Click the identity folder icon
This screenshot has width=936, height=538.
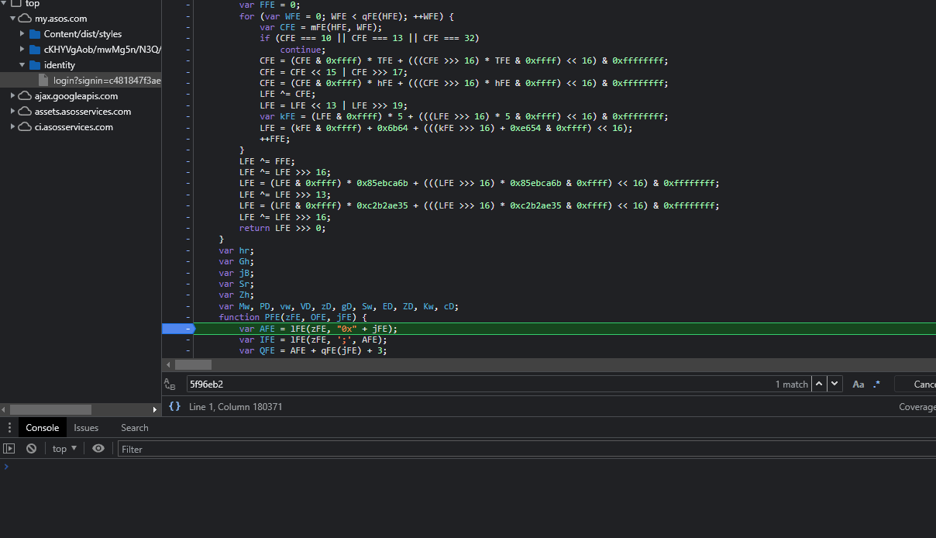coord(35,65)
